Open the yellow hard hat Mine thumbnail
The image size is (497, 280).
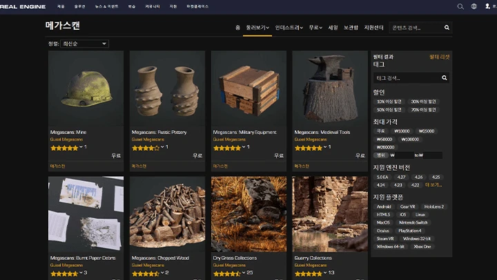(x=86, y=88)
